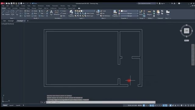Open the Annotate ribbon tab
The image size is (195, 110).
(15, 8)
